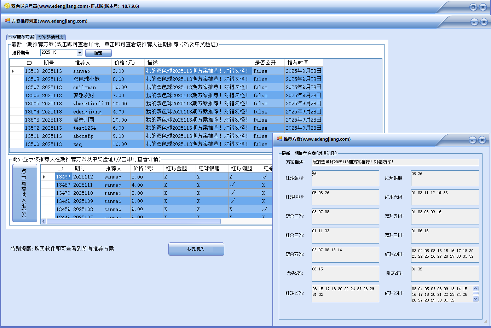491x328 pixels.
Task: Click the main window maximize button
Action: 473,7
